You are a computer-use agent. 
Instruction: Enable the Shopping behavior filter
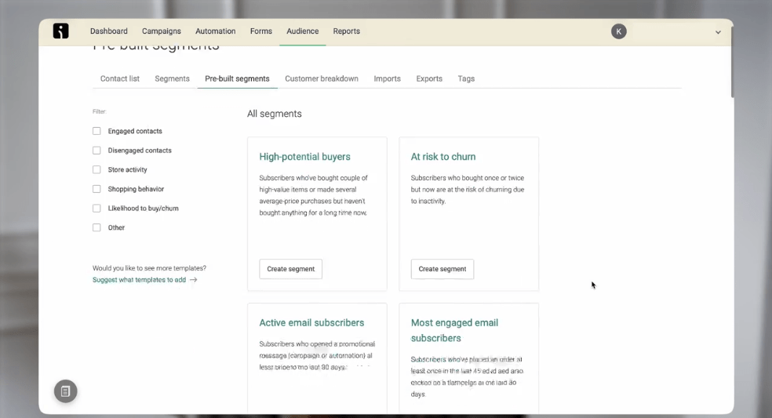(96, 189)
